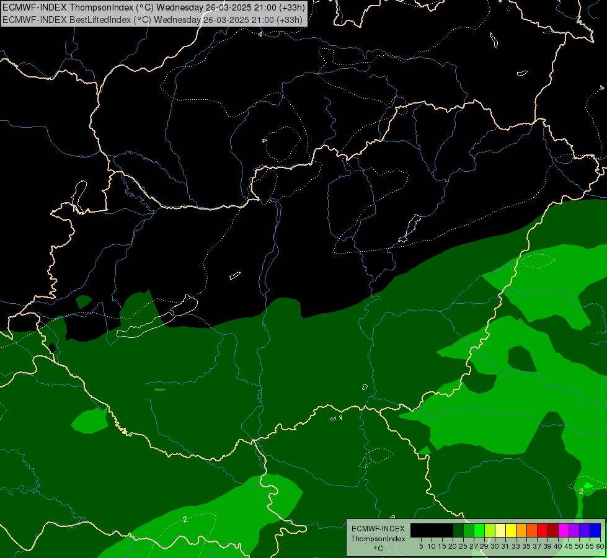Select the medium green 25–27 legend swatch

(469, 530)
